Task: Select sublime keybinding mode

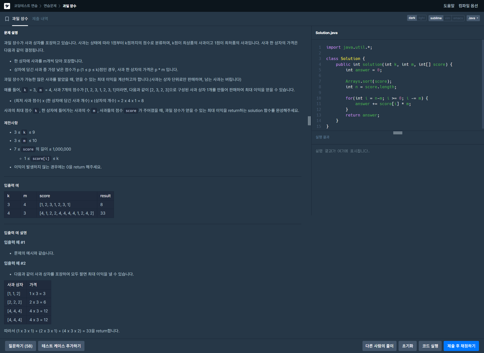Action: pyautogui.click(x=436, y=18)
